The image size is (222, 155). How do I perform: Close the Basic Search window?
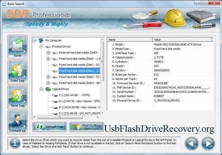pos(215,3)
